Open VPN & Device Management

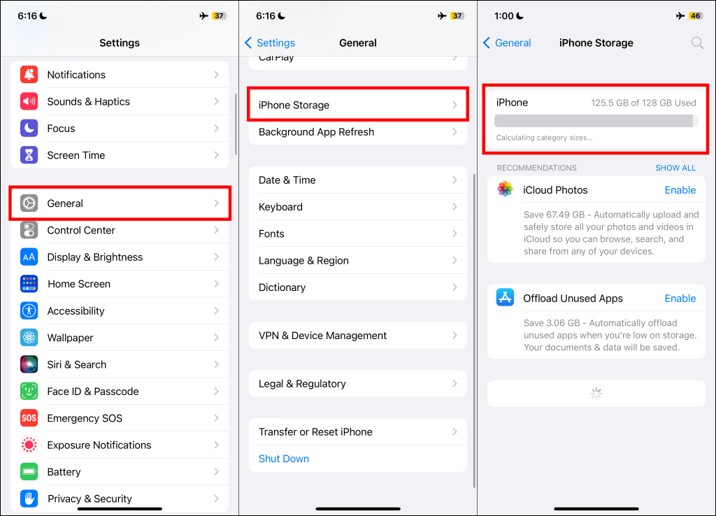358,336
